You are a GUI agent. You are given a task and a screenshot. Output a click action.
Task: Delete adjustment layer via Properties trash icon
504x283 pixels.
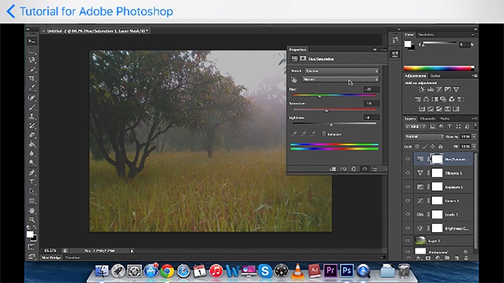(375, 169)
